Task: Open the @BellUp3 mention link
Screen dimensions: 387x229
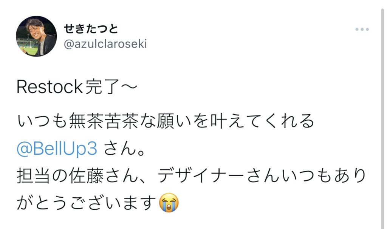Action: coord(57,148)
